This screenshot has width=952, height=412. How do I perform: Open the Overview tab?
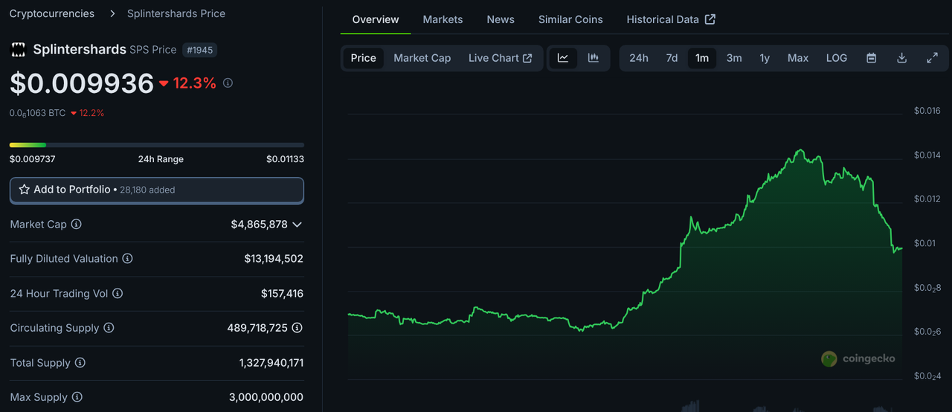pos(376,19)
